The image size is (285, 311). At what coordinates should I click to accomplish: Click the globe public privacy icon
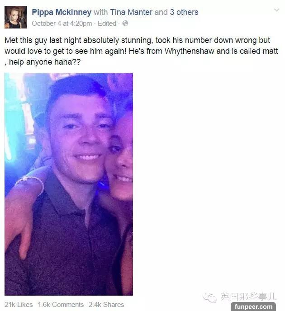click(x=125, y=24)
